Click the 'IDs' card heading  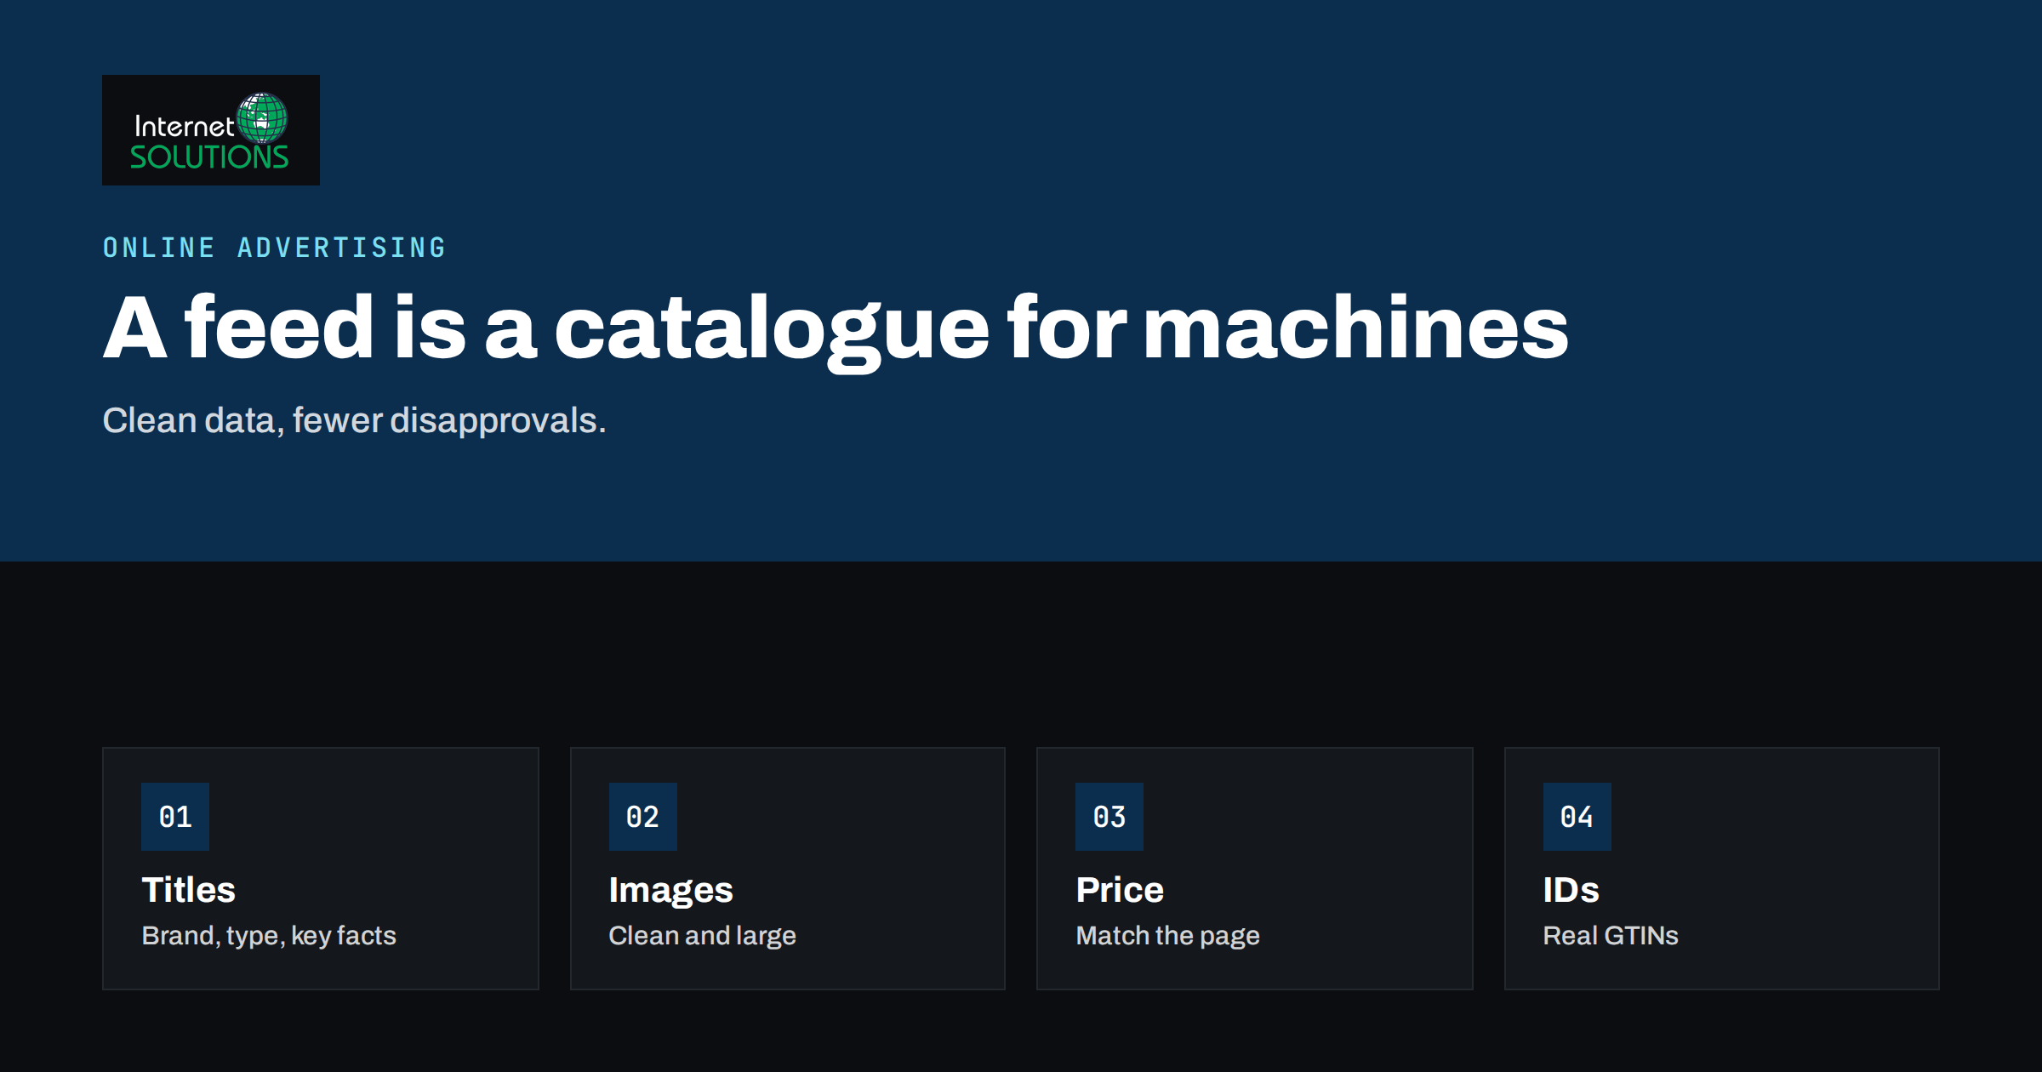pos(1571,890)
